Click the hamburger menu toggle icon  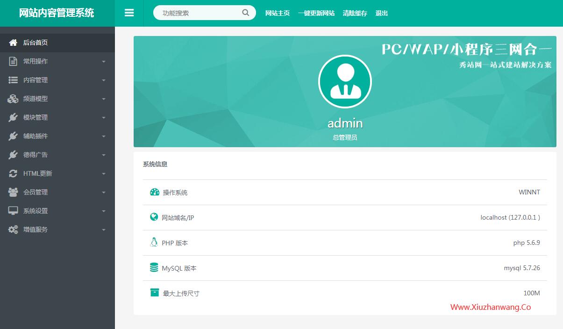(x=129, y=13)
